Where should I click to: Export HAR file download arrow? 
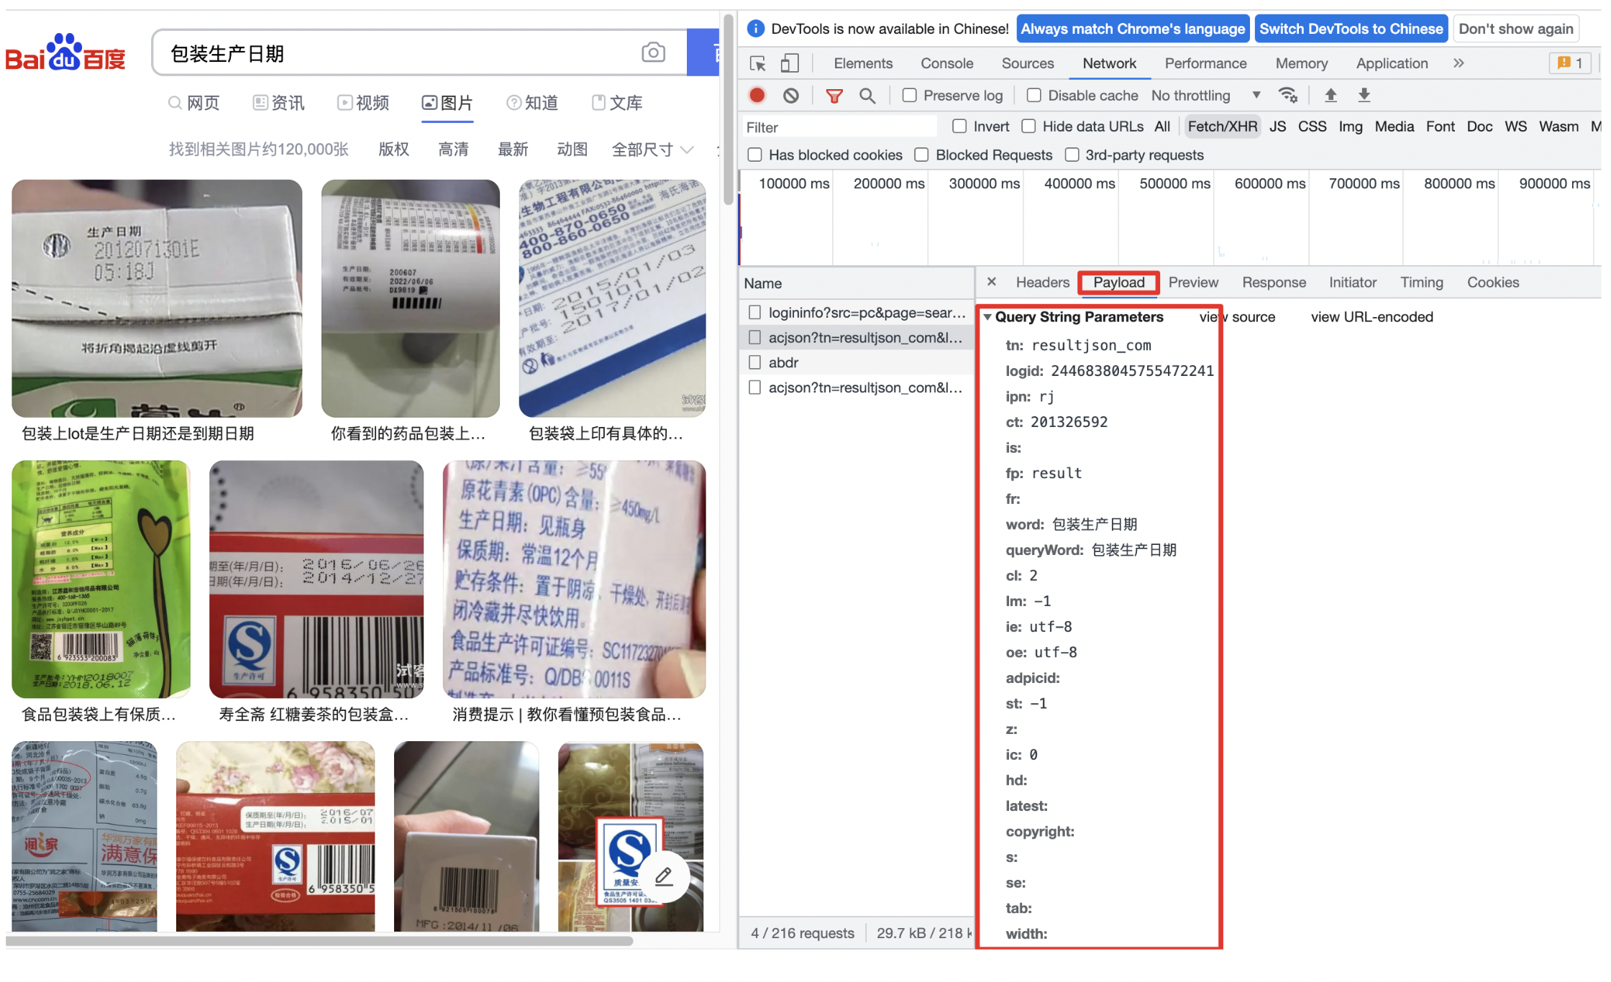pos(1364,95)
